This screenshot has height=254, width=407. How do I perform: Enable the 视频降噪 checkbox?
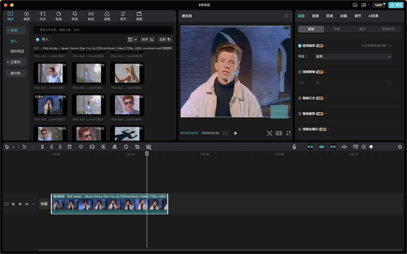pos(300,72)
